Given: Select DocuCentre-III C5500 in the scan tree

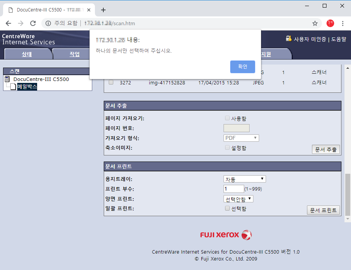Looking at the screenshot, I should coord(41,79).
